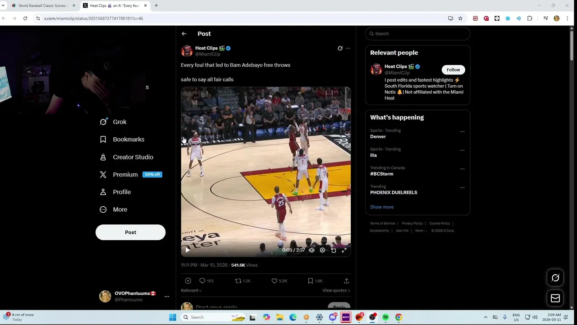
Task: Open the floating Grok button
Action: (x=555, y=278)
